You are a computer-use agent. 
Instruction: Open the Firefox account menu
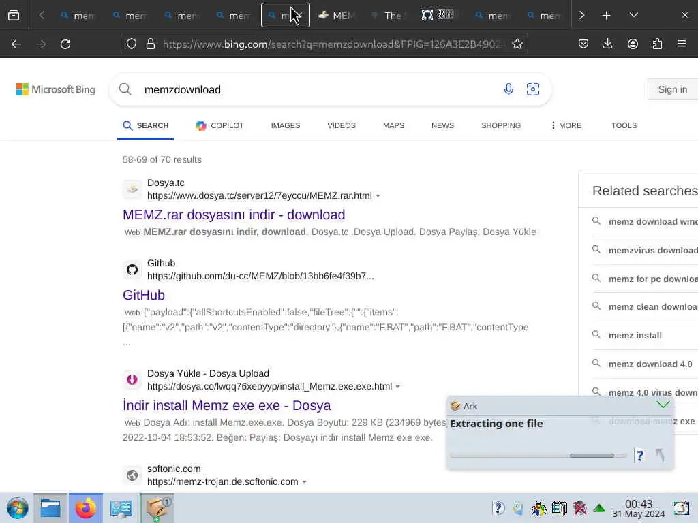pos(633,44)
